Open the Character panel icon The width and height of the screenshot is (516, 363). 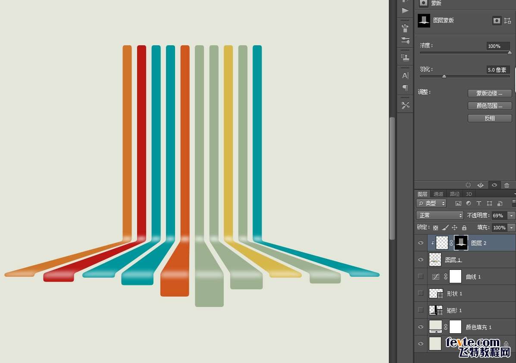click(x=405, y=76)
